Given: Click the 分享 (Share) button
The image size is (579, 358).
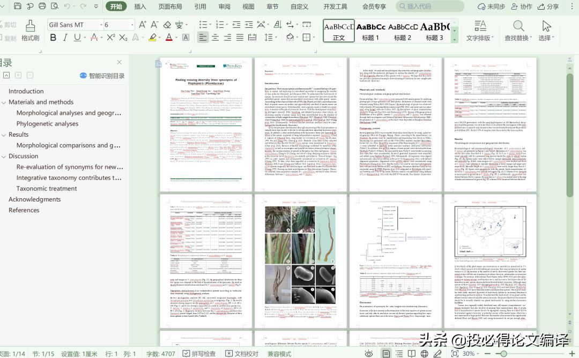Looking at the screenshot, I should tap(548, 6).
